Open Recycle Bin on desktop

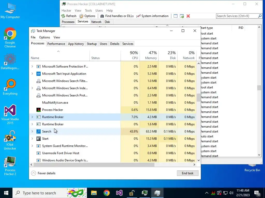pyautogui.click(x=252, y=168)
